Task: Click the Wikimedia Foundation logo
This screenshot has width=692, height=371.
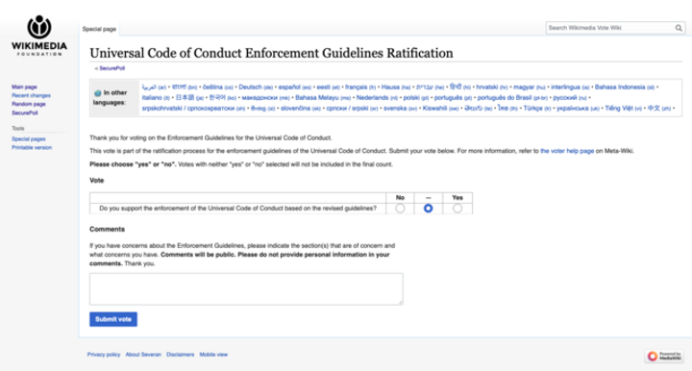Action: coord(39,36)
